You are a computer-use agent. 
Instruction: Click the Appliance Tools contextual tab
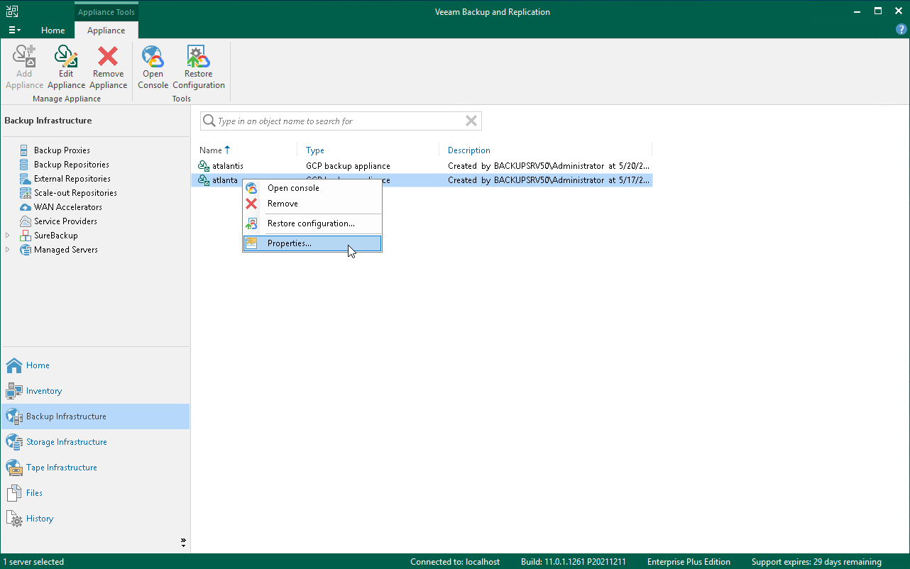click(x=106, y=12)
